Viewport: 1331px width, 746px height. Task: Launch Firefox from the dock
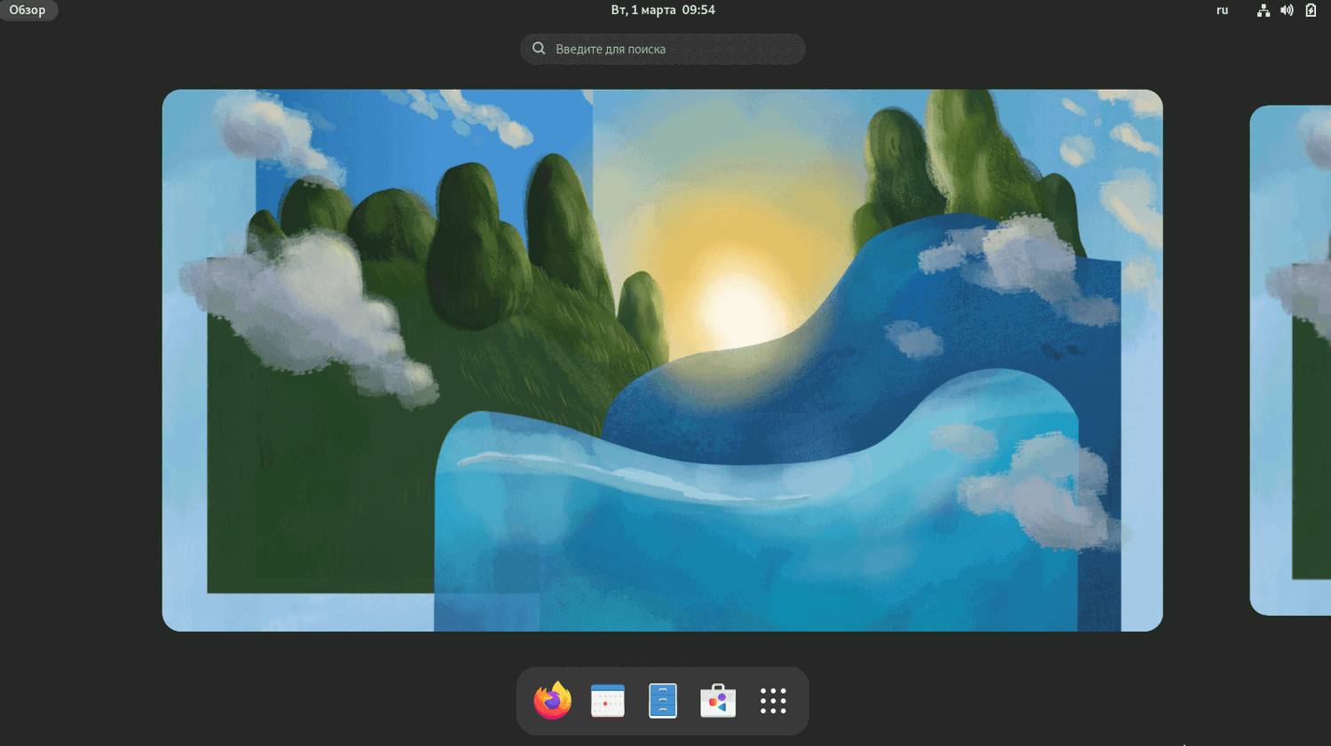coord(553,701)
